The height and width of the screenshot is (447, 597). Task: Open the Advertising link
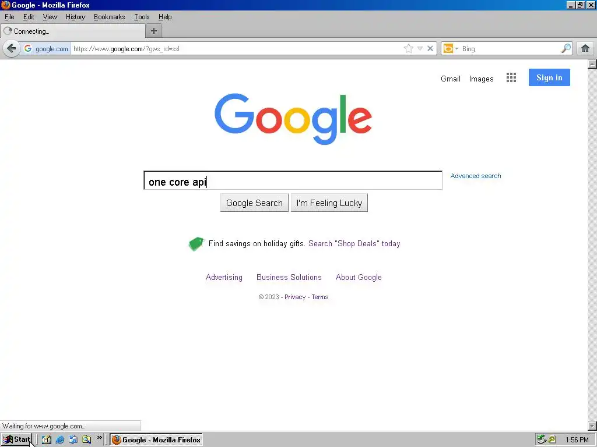224,278
